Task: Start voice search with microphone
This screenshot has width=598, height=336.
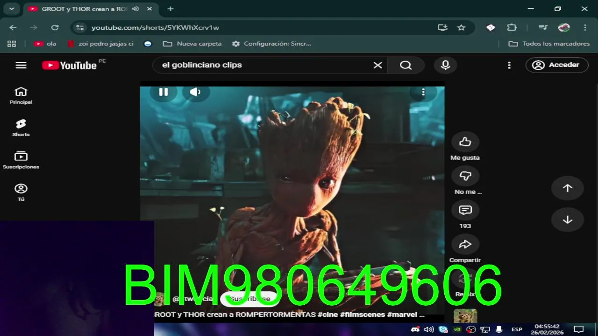Action: click(446, 65)
